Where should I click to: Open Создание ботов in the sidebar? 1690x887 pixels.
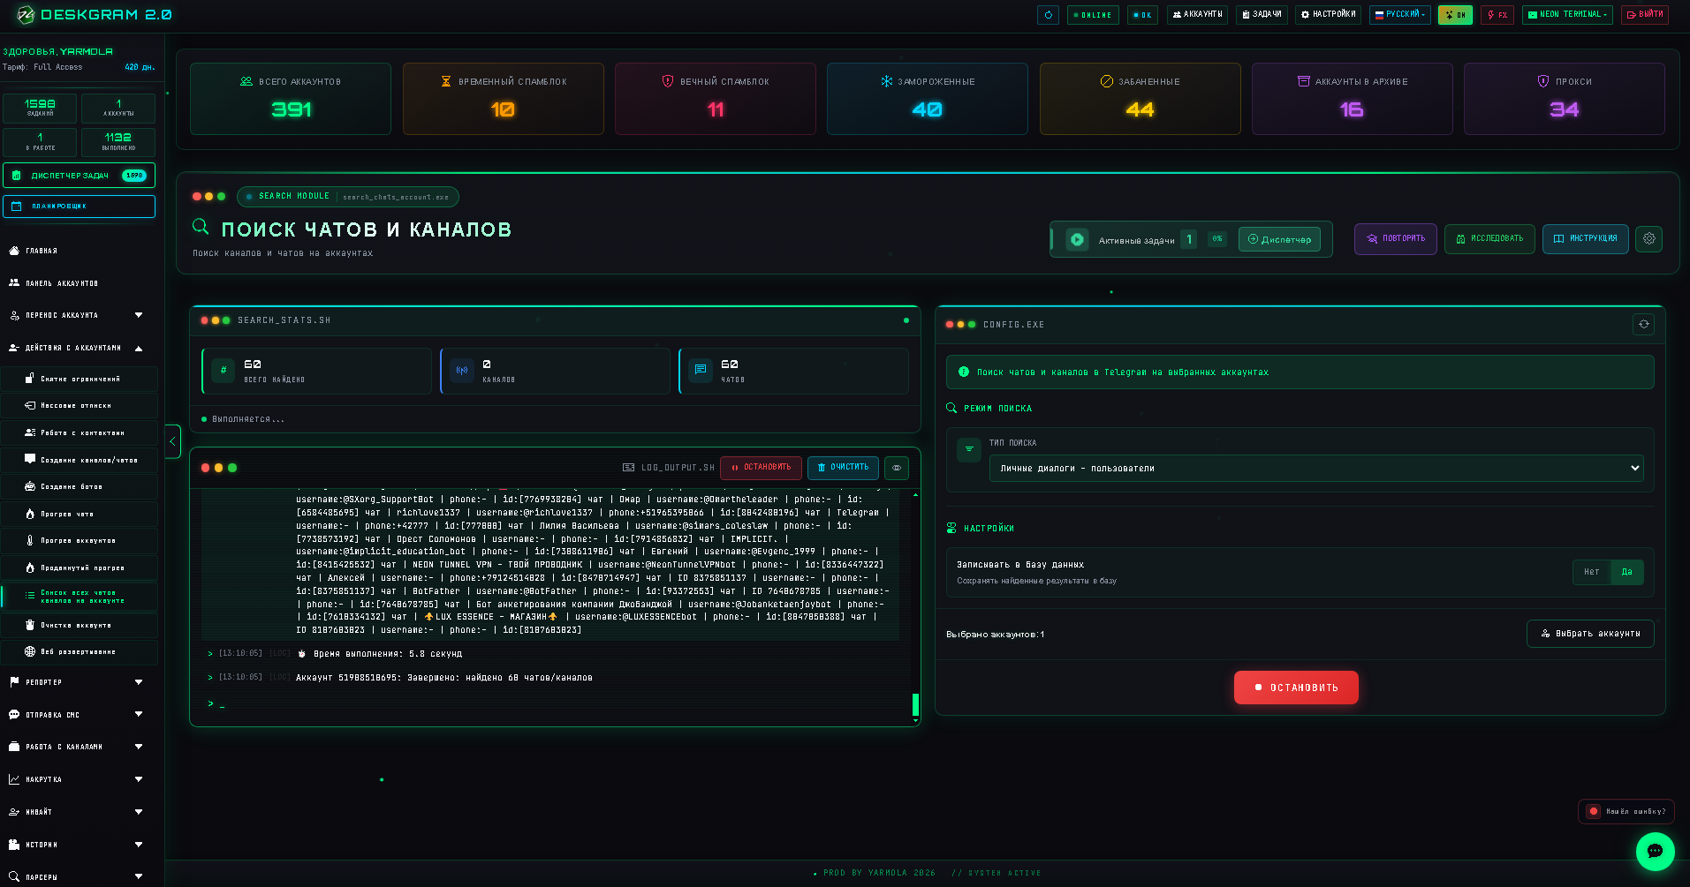click(x=80, y=486)
